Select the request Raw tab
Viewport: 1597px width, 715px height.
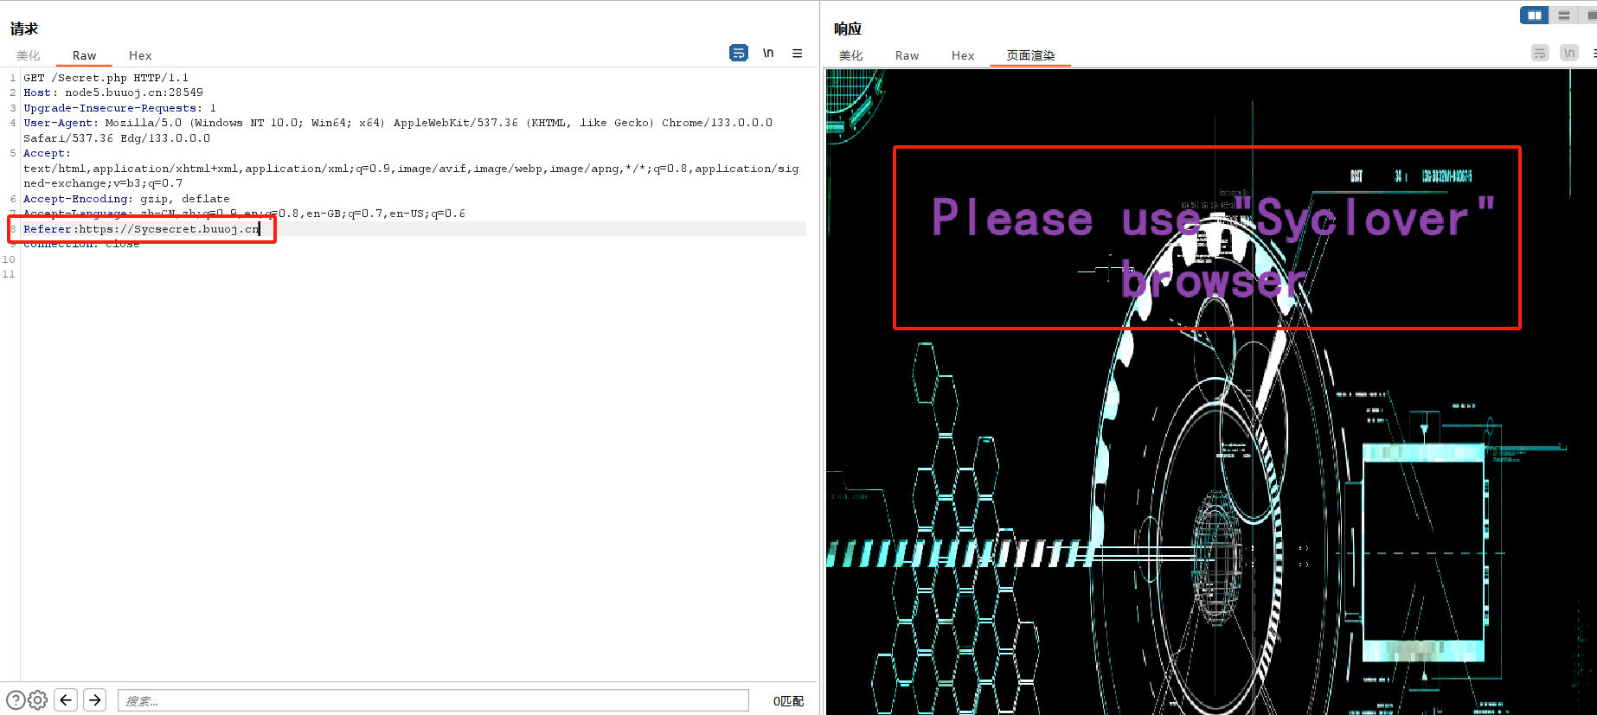pyautogui.click(x=84, y=55)
